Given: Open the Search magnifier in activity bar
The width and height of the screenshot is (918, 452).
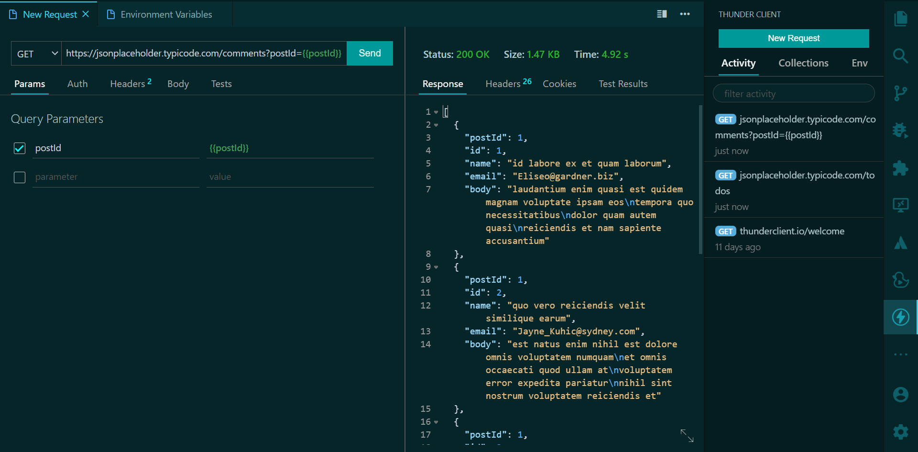Looking at the screenshot, I should (901, 56).
